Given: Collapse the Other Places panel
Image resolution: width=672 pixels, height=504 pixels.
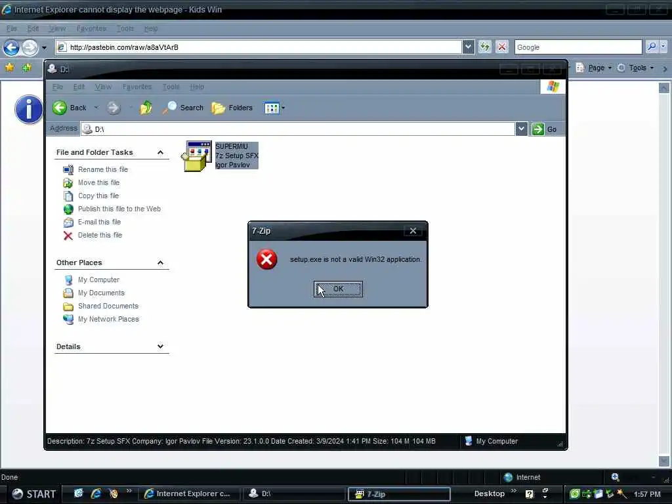Looking at the screenshot, I should click(x=160, y=262).
